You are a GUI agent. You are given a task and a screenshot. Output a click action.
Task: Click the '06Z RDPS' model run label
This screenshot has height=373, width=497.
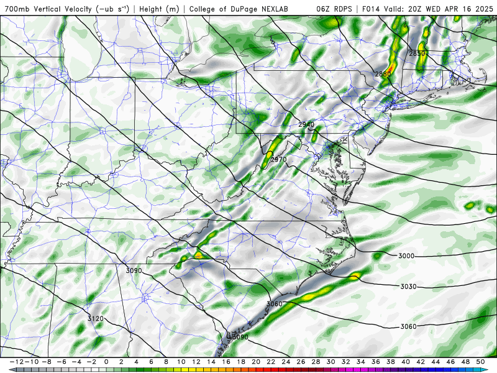[x=334, y=9]
